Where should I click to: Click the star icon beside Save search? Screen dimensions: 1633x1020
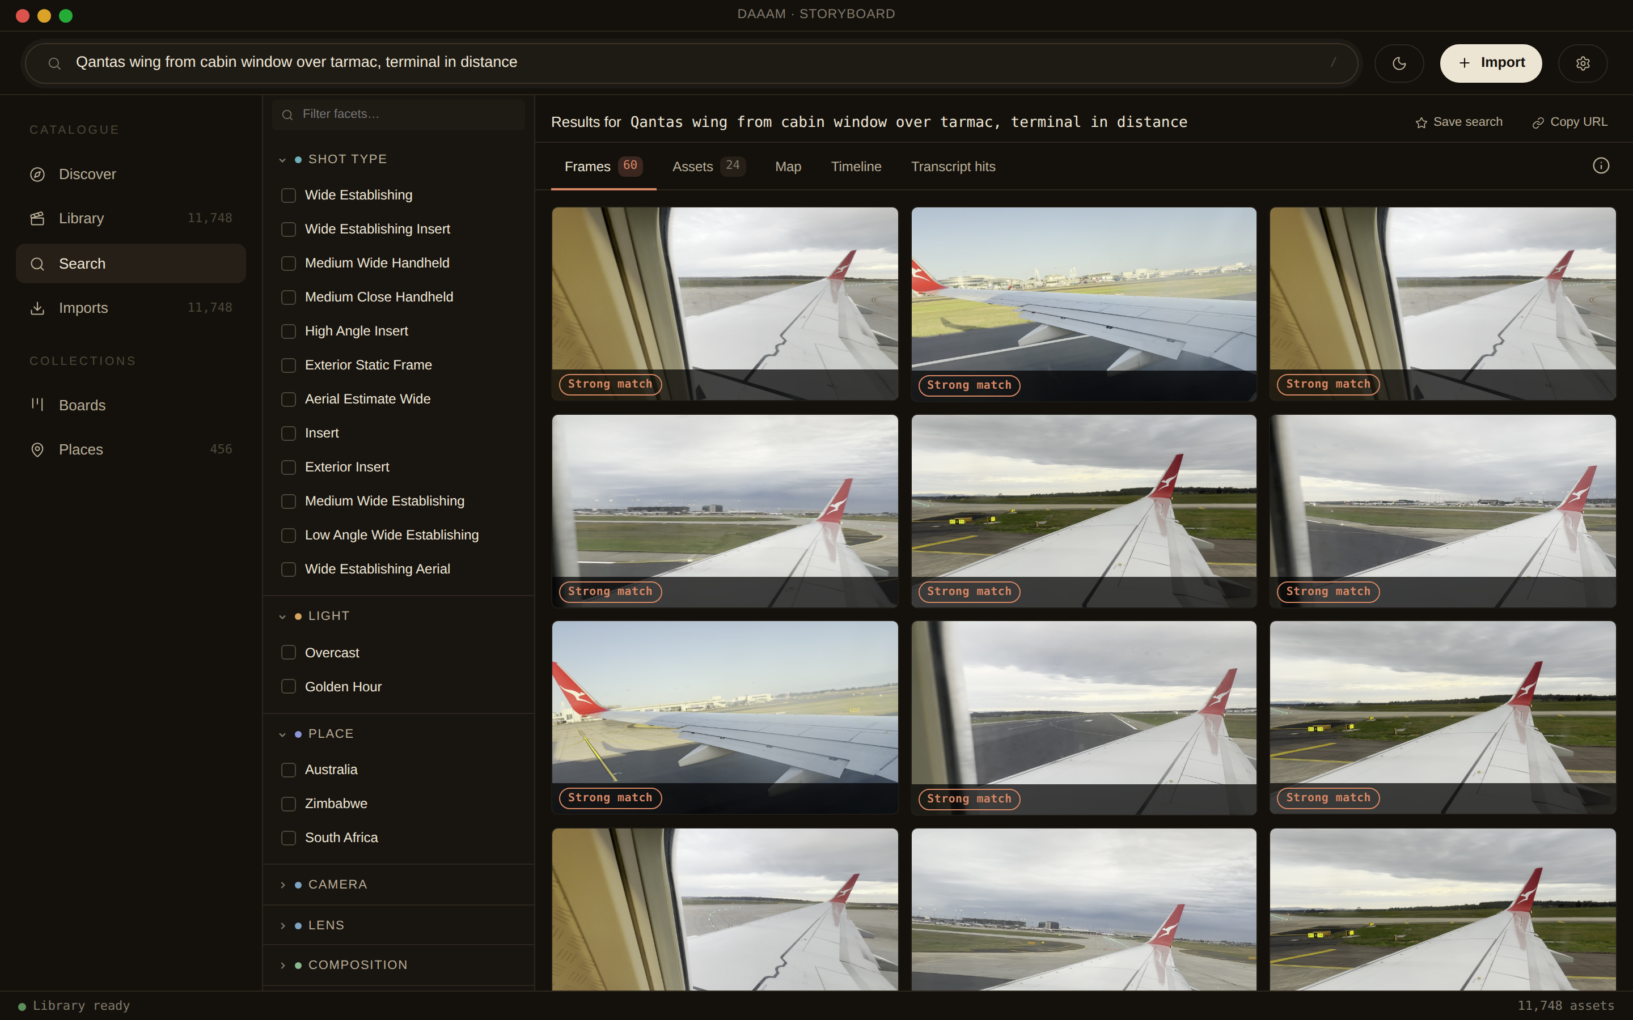[x=1421, y=123]
